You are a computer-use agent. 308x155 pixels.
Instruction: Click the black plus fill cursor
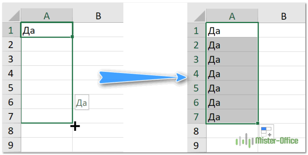click(x=75, y=126)
